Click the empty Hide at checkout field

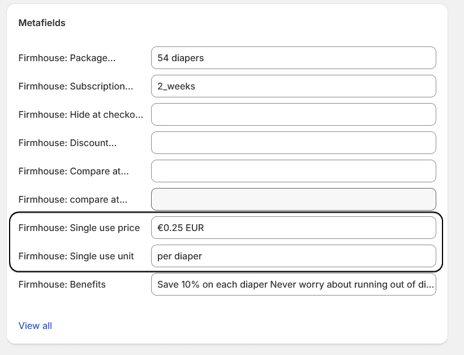(293, 114)
